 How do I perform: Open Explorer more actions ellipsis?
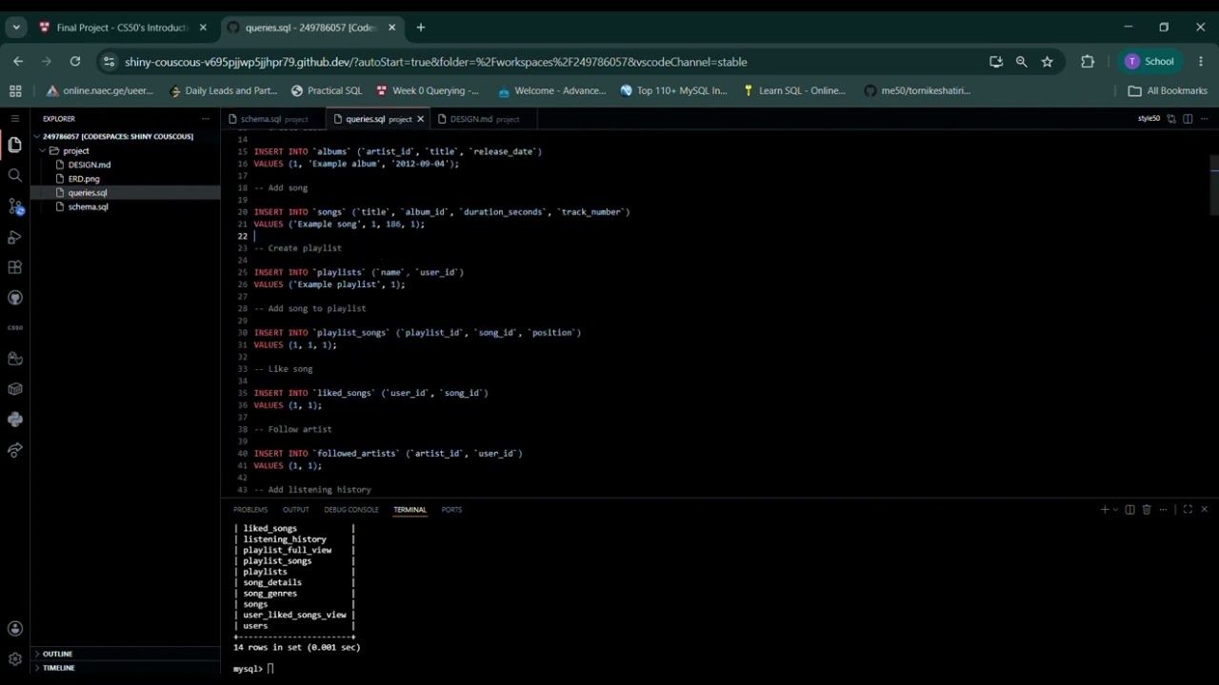pyautogui.click(x=205, y=119)
